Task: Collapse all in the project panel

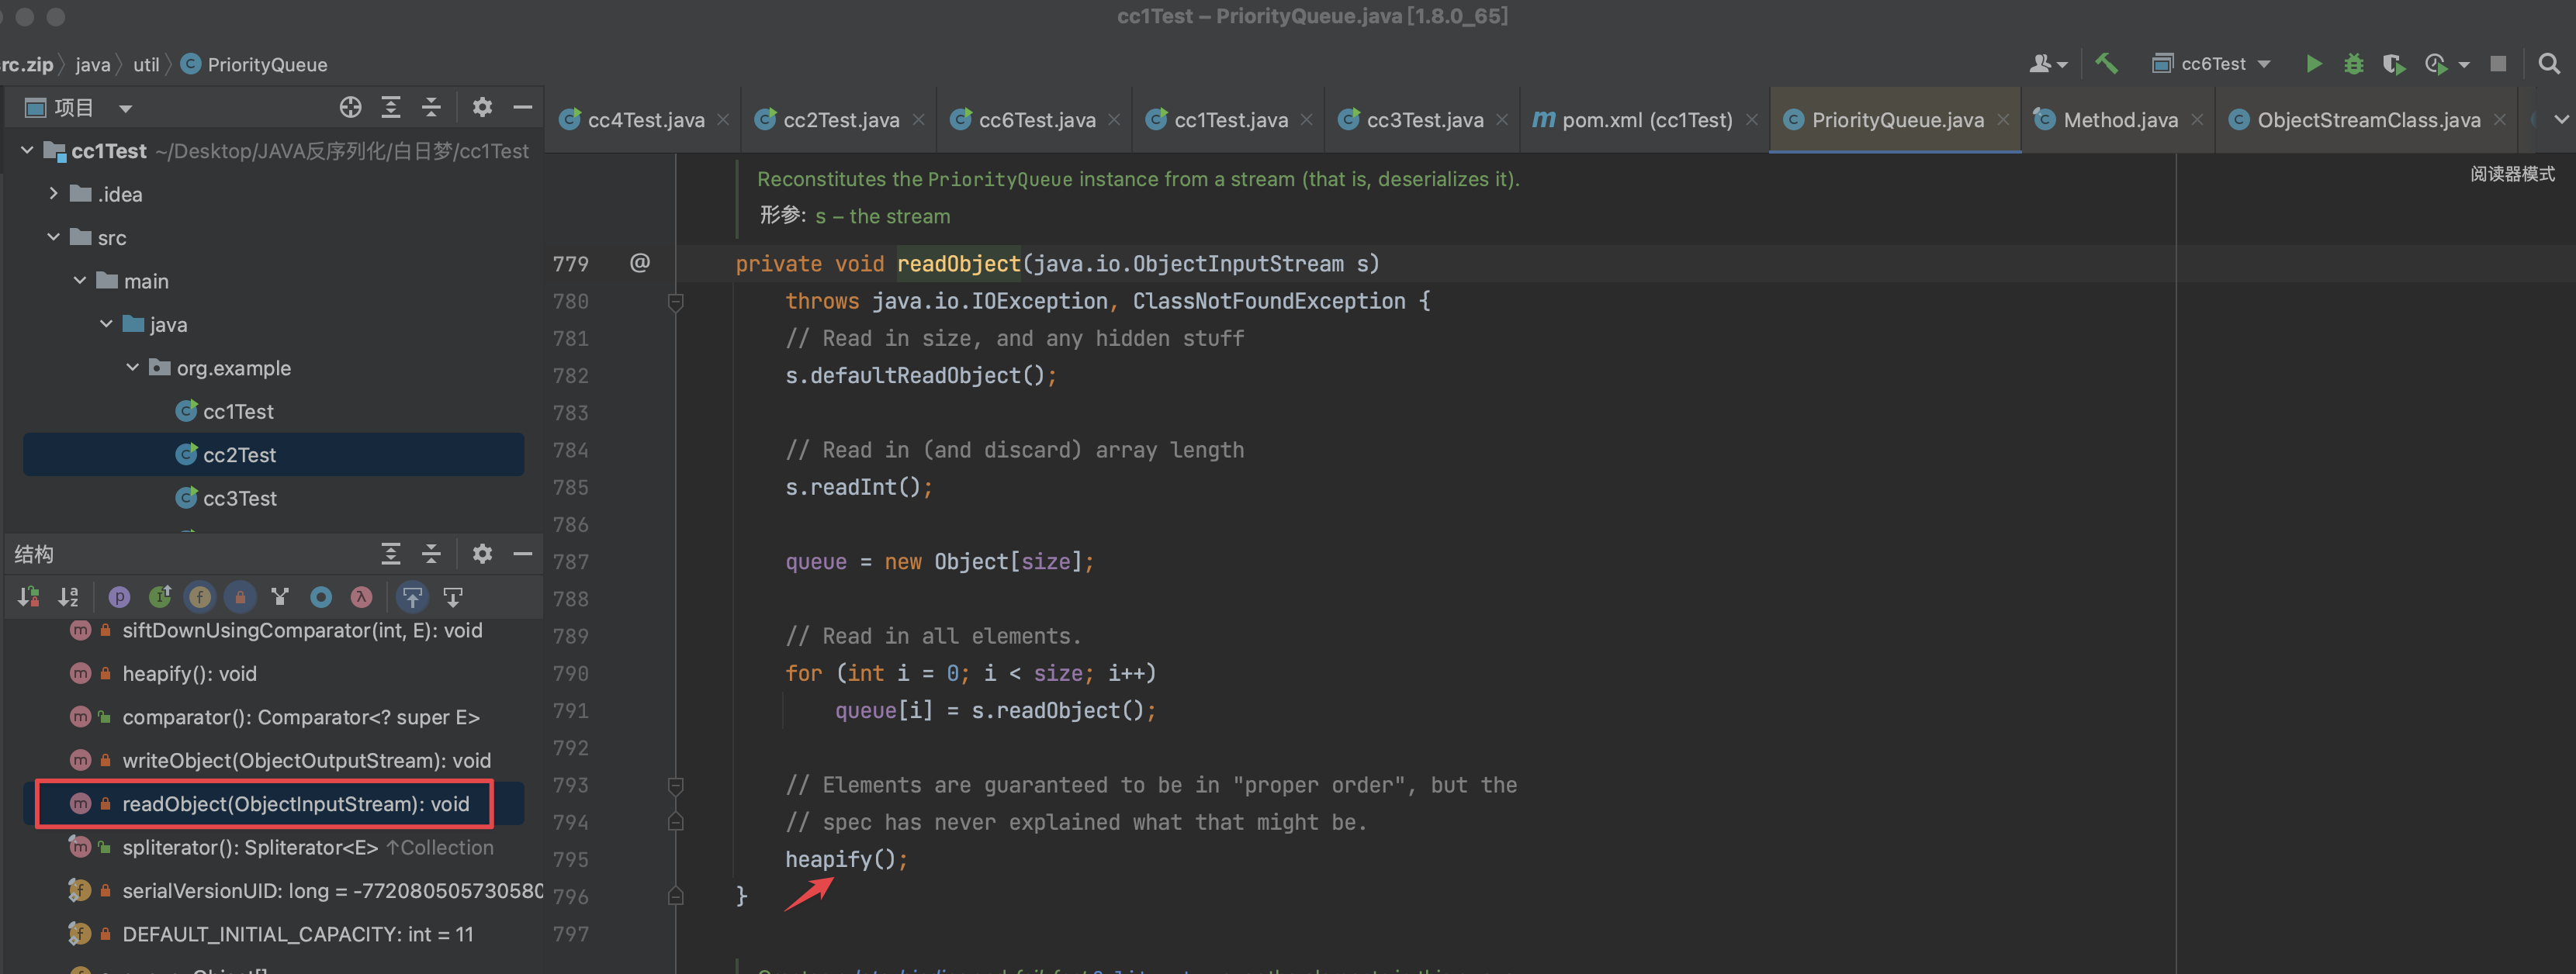Action: pos(431,107)
